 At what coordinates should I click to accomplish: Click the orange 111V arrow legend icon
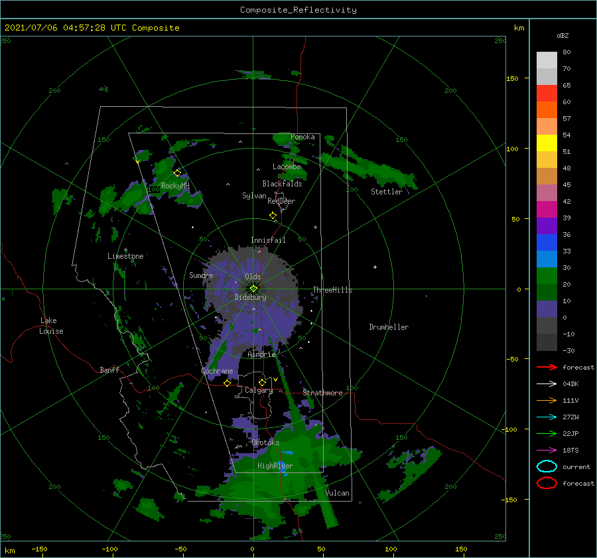547,400
